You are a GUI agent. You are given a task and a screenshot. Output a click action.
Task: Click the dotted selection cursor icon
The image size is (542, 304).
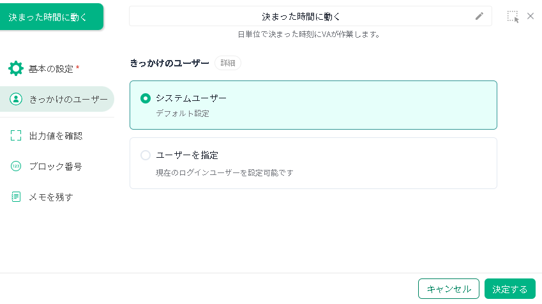513,17
